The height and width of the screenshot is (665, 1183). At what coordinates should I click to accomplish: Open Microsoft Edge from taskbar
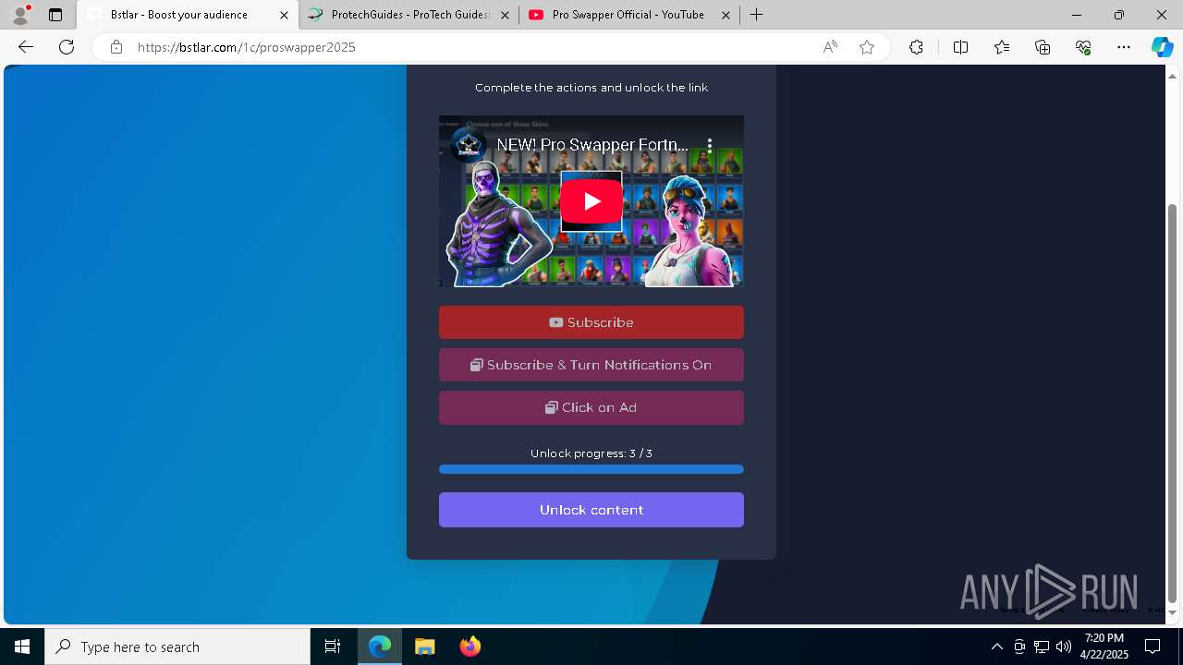point(380,647)
